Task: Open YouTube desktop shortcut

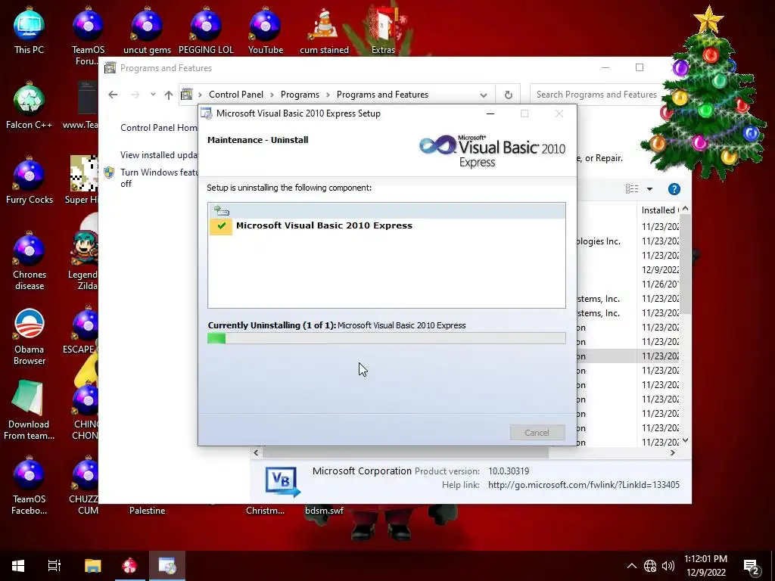Action: pyautogui.click(x=266, y=30)
